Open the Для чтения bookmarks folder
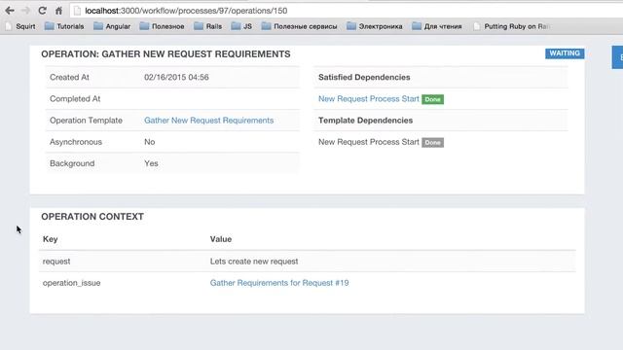The height and width of the screenshot is (350, 623). pos(437,26)
